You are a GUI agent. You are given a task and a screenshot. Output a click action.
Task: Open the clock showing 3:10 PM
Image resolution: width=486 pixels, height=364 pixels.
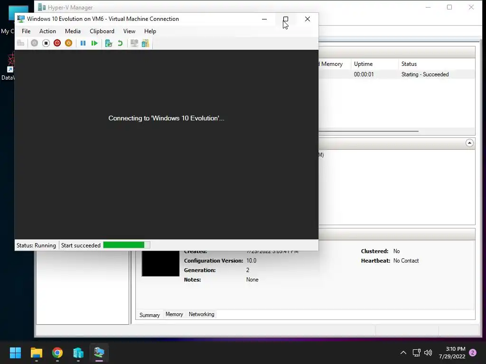(x=452, y=353)
